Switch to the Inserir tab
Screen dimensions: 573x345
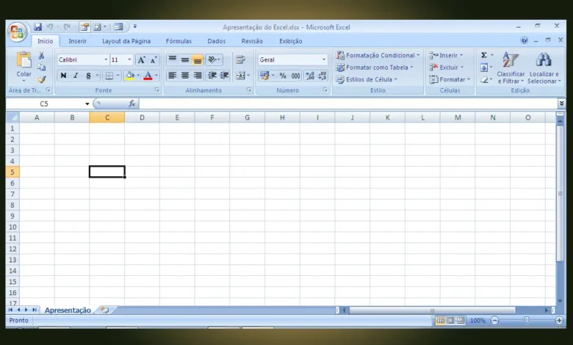tap(77, 41)
